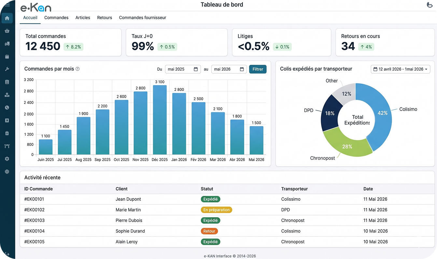Open the clipboard check sidebar icon
Image resolution: width=437 pixels, height=259 pixels.
(x=7, y=133)
